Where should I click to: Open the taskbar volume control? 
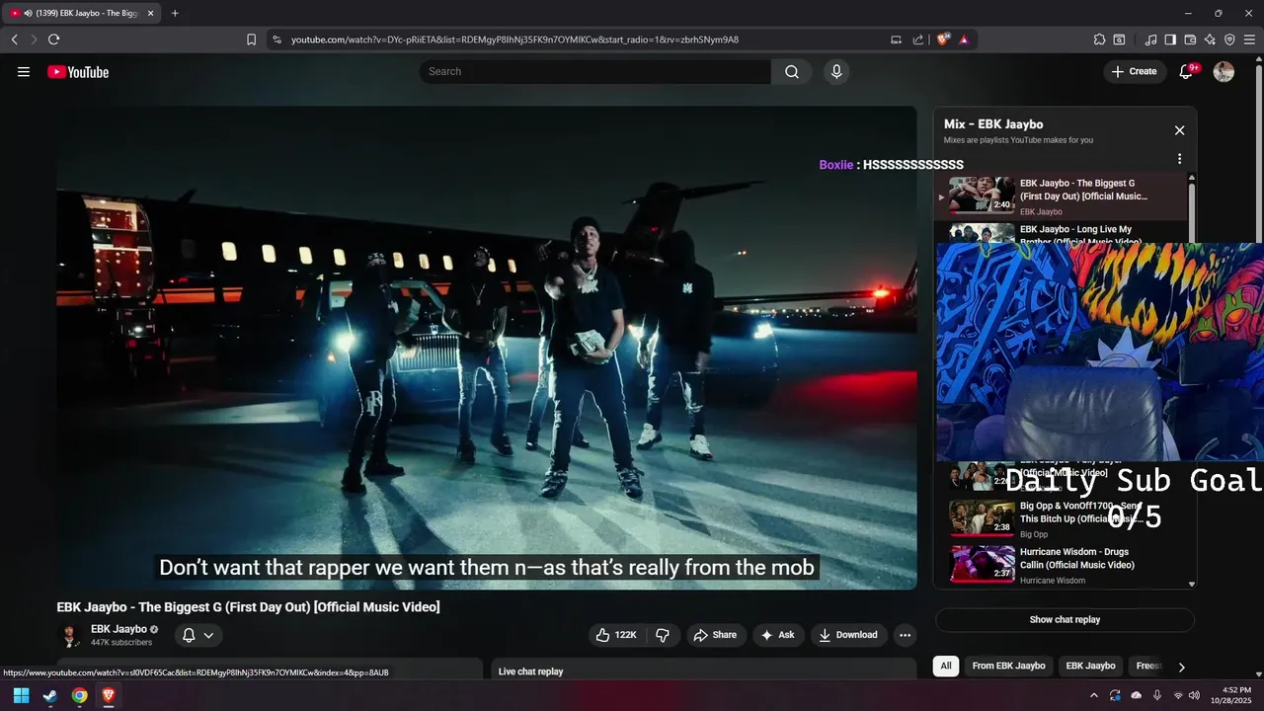(1194, 695)
